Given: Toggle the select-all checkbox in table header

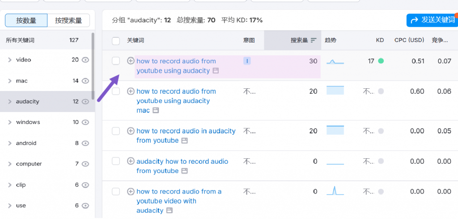Looking at the screenshot, I should pyautogui.click(x=116, y=41).
